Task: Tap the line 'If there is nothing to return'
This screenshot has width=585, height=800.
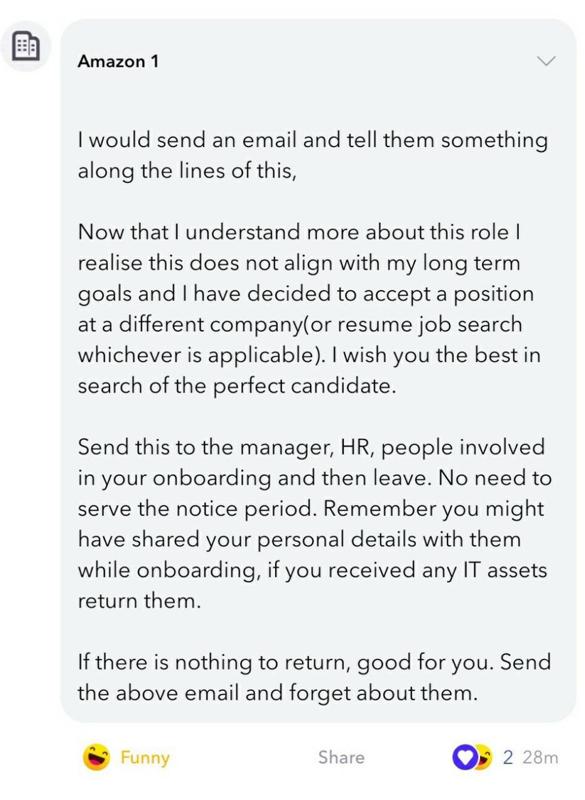Action: click(314, 663)
